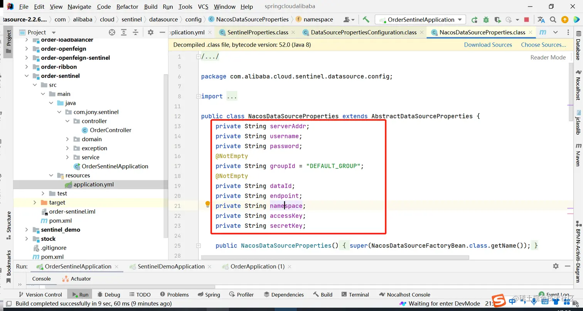Toggle Reader Mode in the editor

click(548, 57)
